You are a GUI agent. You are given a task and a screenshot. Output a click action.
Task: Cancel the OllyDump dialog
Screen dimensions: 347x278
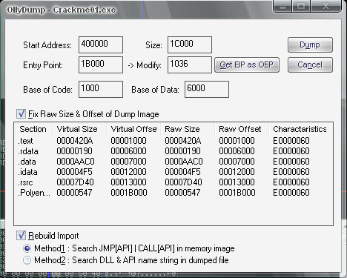tap(310, 65)
